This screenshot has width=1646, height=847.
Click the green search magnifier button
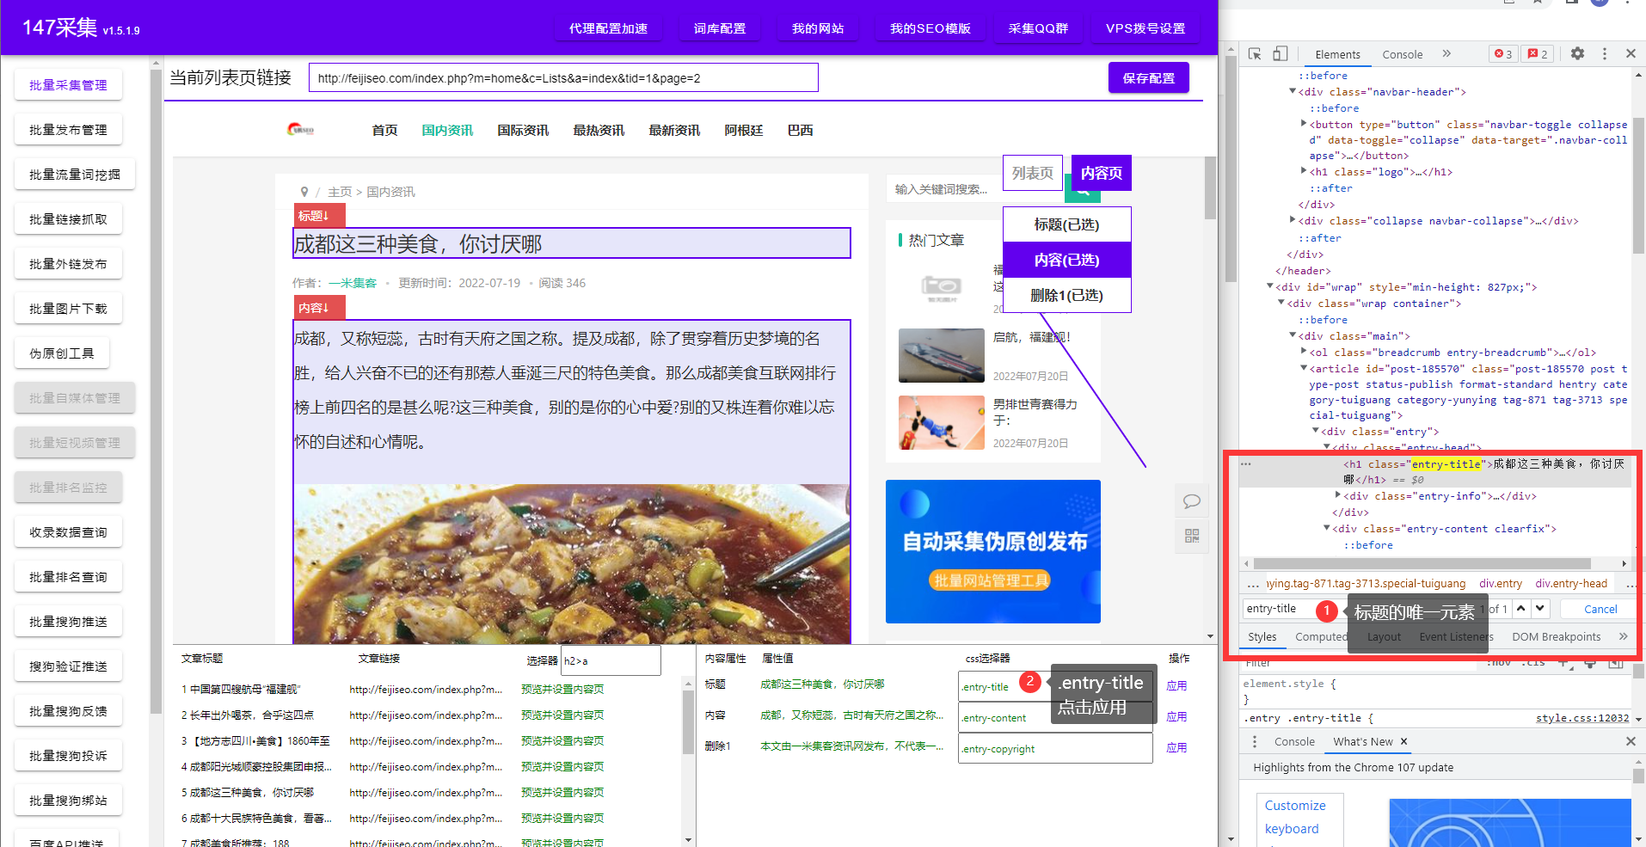(x=1084, y=189)
